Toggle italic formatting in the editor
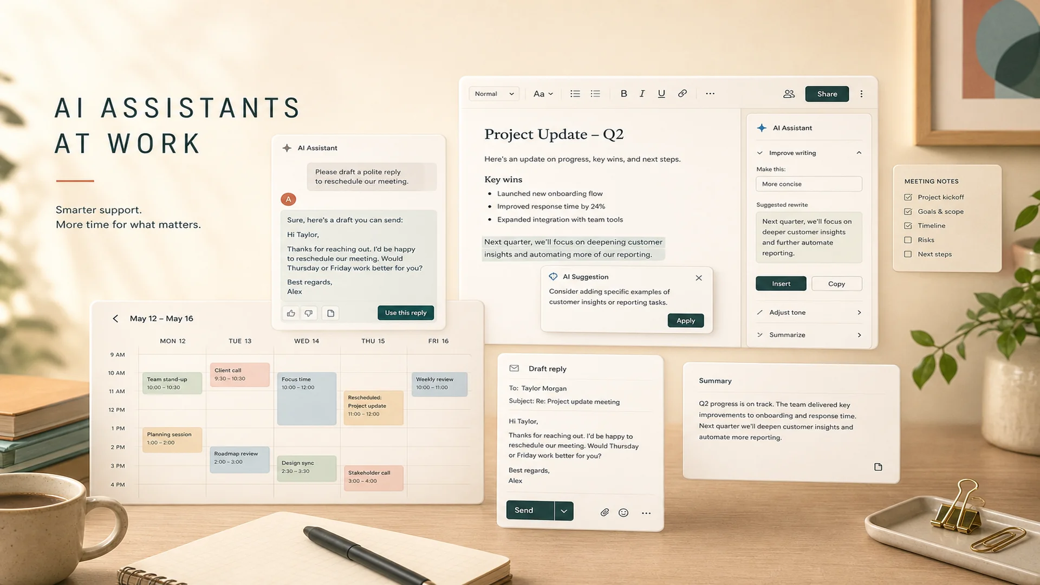Screen dimensions: 1040x585 (x=642, y=94)
